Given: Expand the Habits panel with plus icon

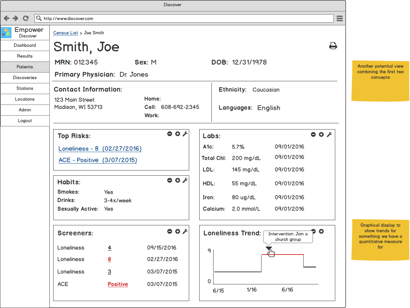Looking at the screenshot, I should click(178, 180).
